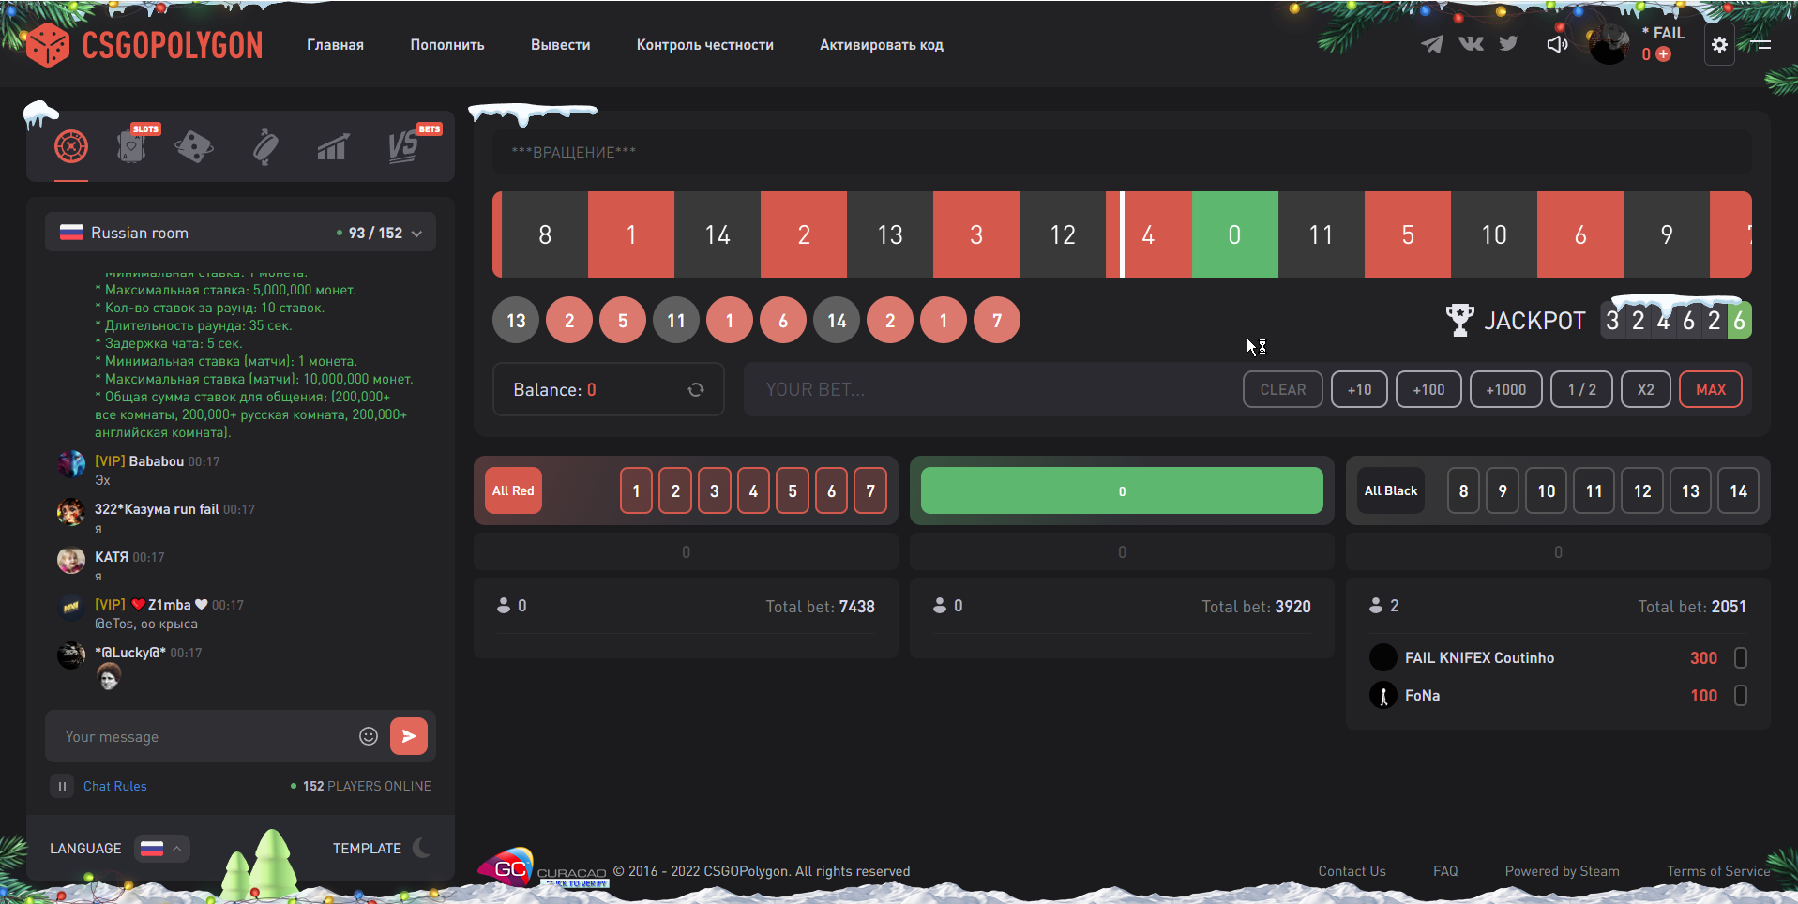Image resolution: width=1798 pixels, height=904 pixels.
Task: Toggle the hamburger side menu
Action: click(x=1760, y=44)
